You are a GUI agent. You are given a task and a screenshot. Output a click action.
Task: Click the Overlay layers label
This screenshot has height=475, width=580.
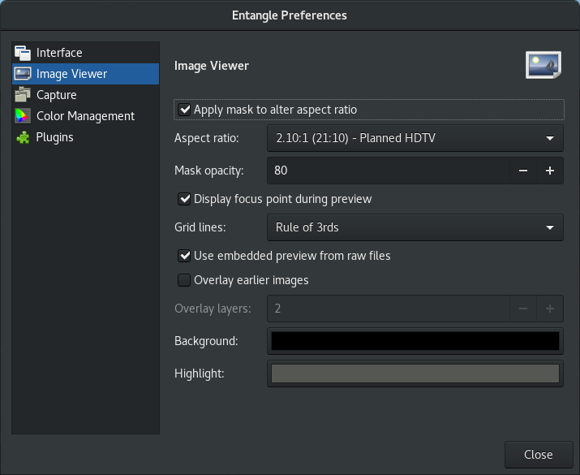coord(213,309)
